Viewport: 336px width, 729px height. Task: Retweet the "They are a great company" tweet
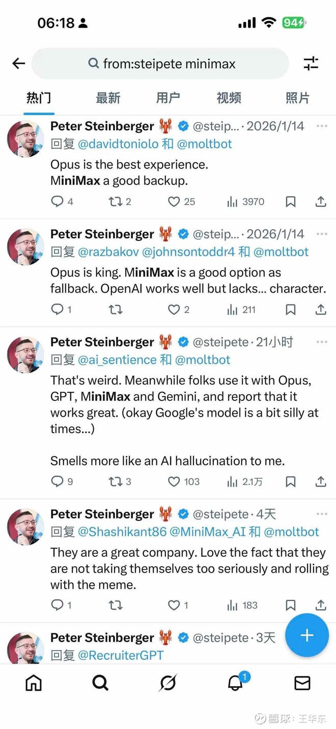[116, 605]
